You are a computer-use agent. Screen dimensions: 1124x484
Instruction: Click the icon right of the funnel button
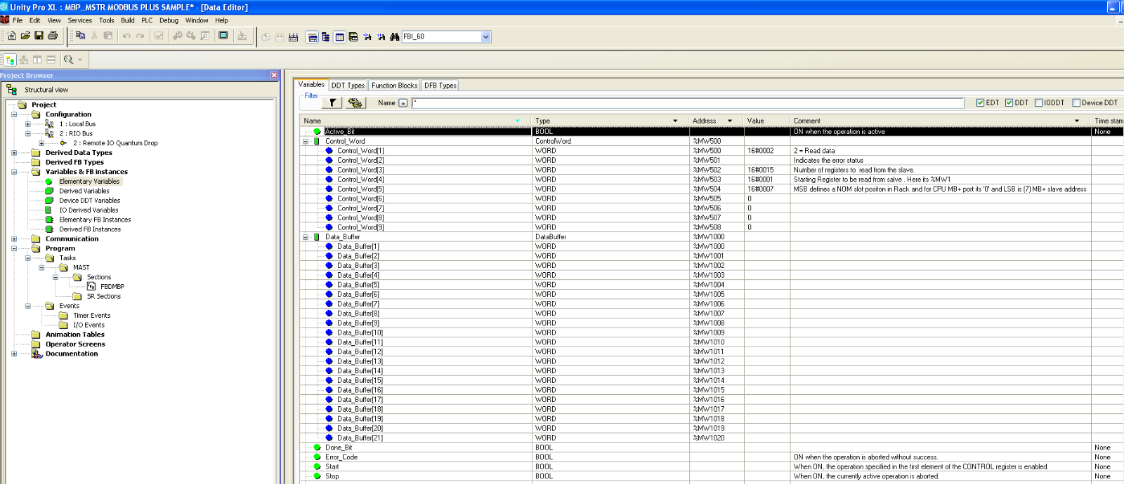pyautogui.click(x=355, y=102)
